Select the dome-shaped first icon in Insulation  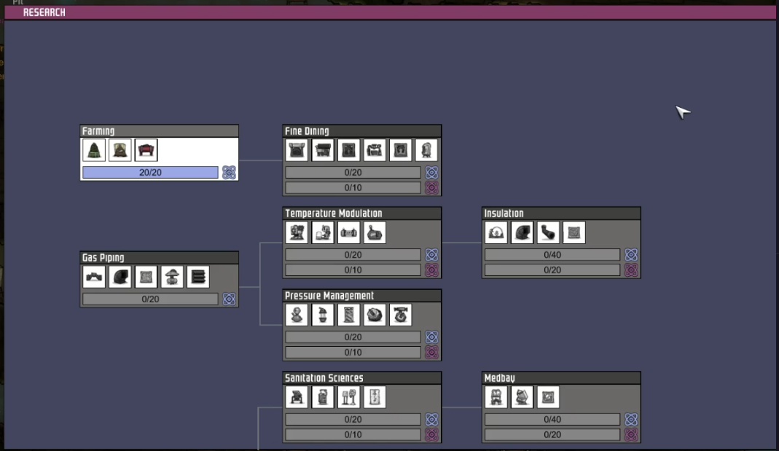(x=496, y=232)
